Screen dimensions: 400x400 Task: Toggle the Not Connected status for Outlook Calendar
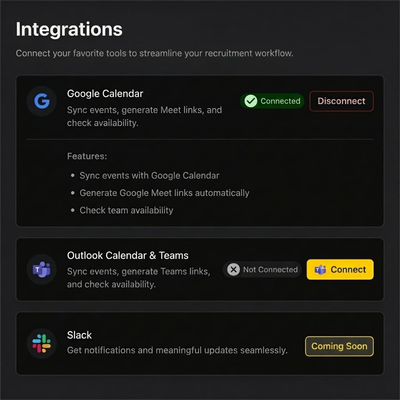click(x=262, y=269)
